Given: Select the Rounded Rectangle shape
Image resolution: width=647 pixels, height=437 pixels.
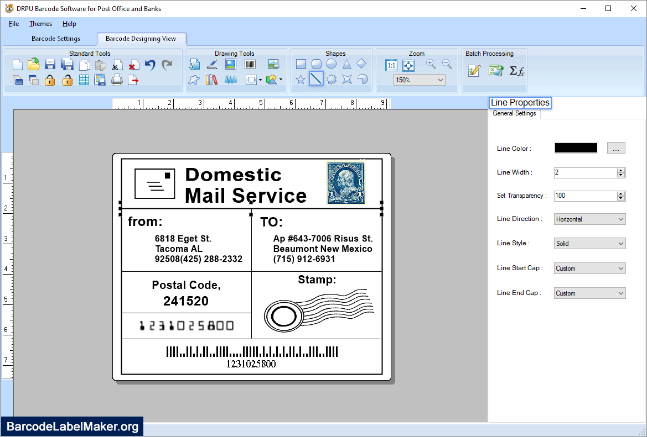Looking at the screenshot, I should (317, 64).
